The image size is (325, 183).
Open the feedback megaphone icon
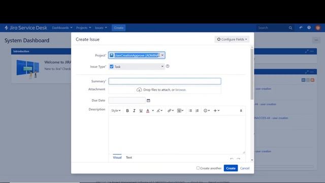[301, 27]
